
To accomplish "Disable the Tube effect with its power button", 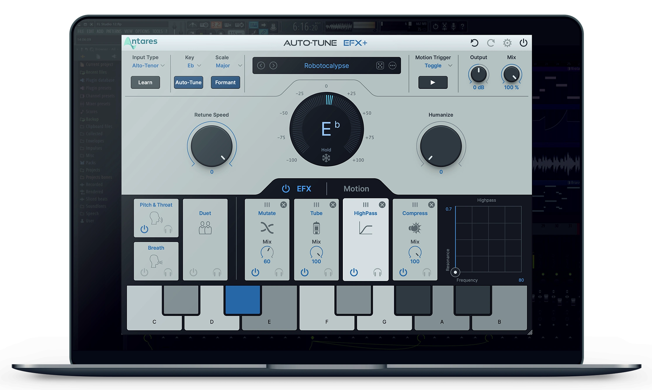I will pos(304,272).
